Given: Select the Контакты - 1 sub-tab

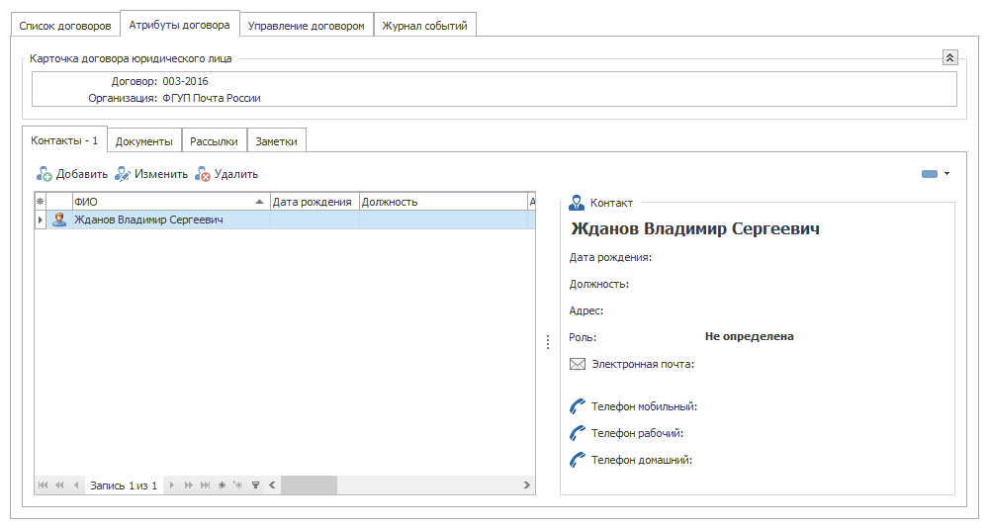Looking at the screenshot, I should coord(64,140).
